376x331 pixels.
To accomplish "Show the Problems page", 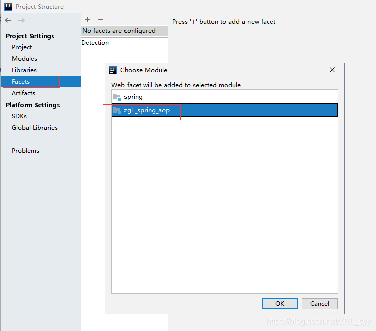I will coord(25,150).
